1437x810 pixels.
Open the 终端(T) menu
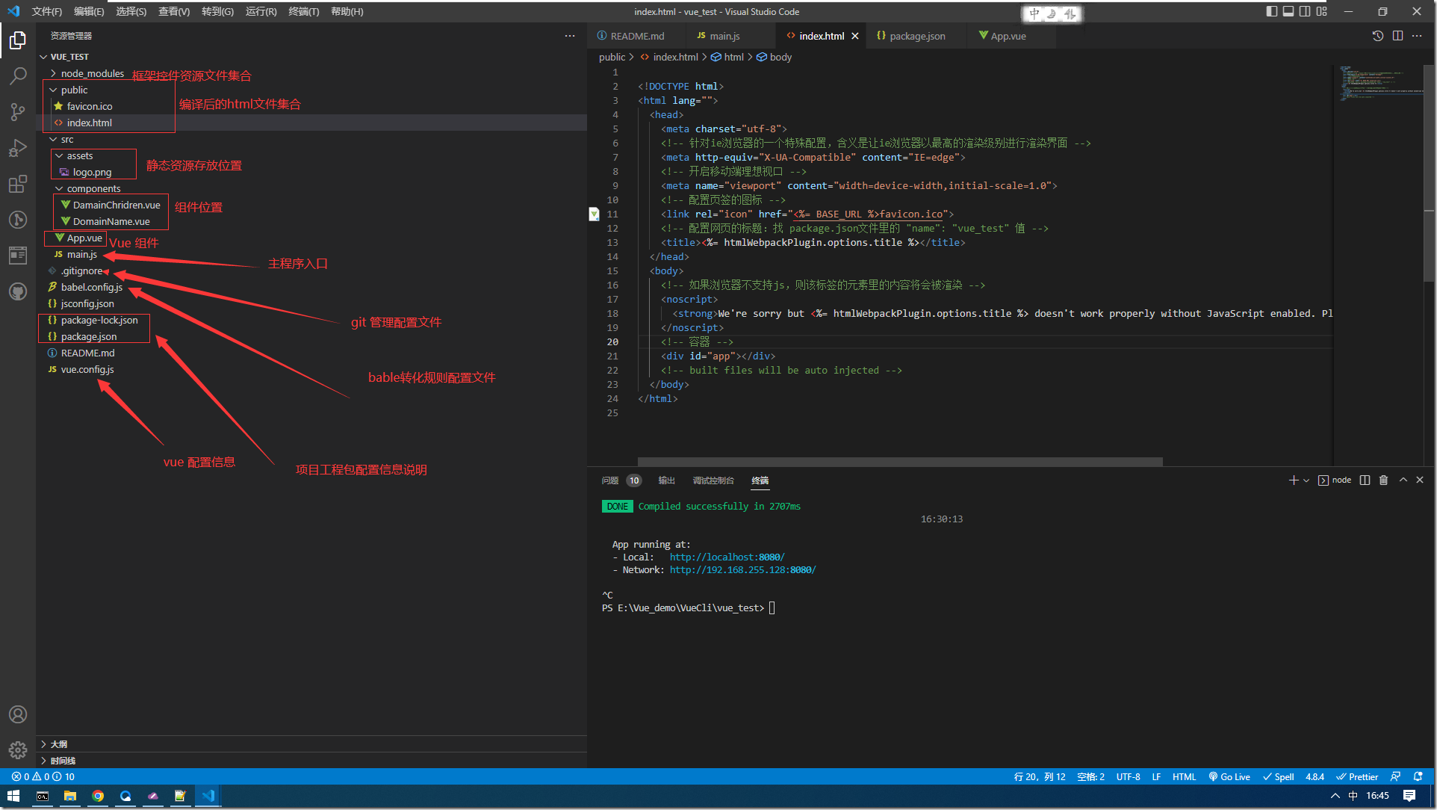click(303, 11)
